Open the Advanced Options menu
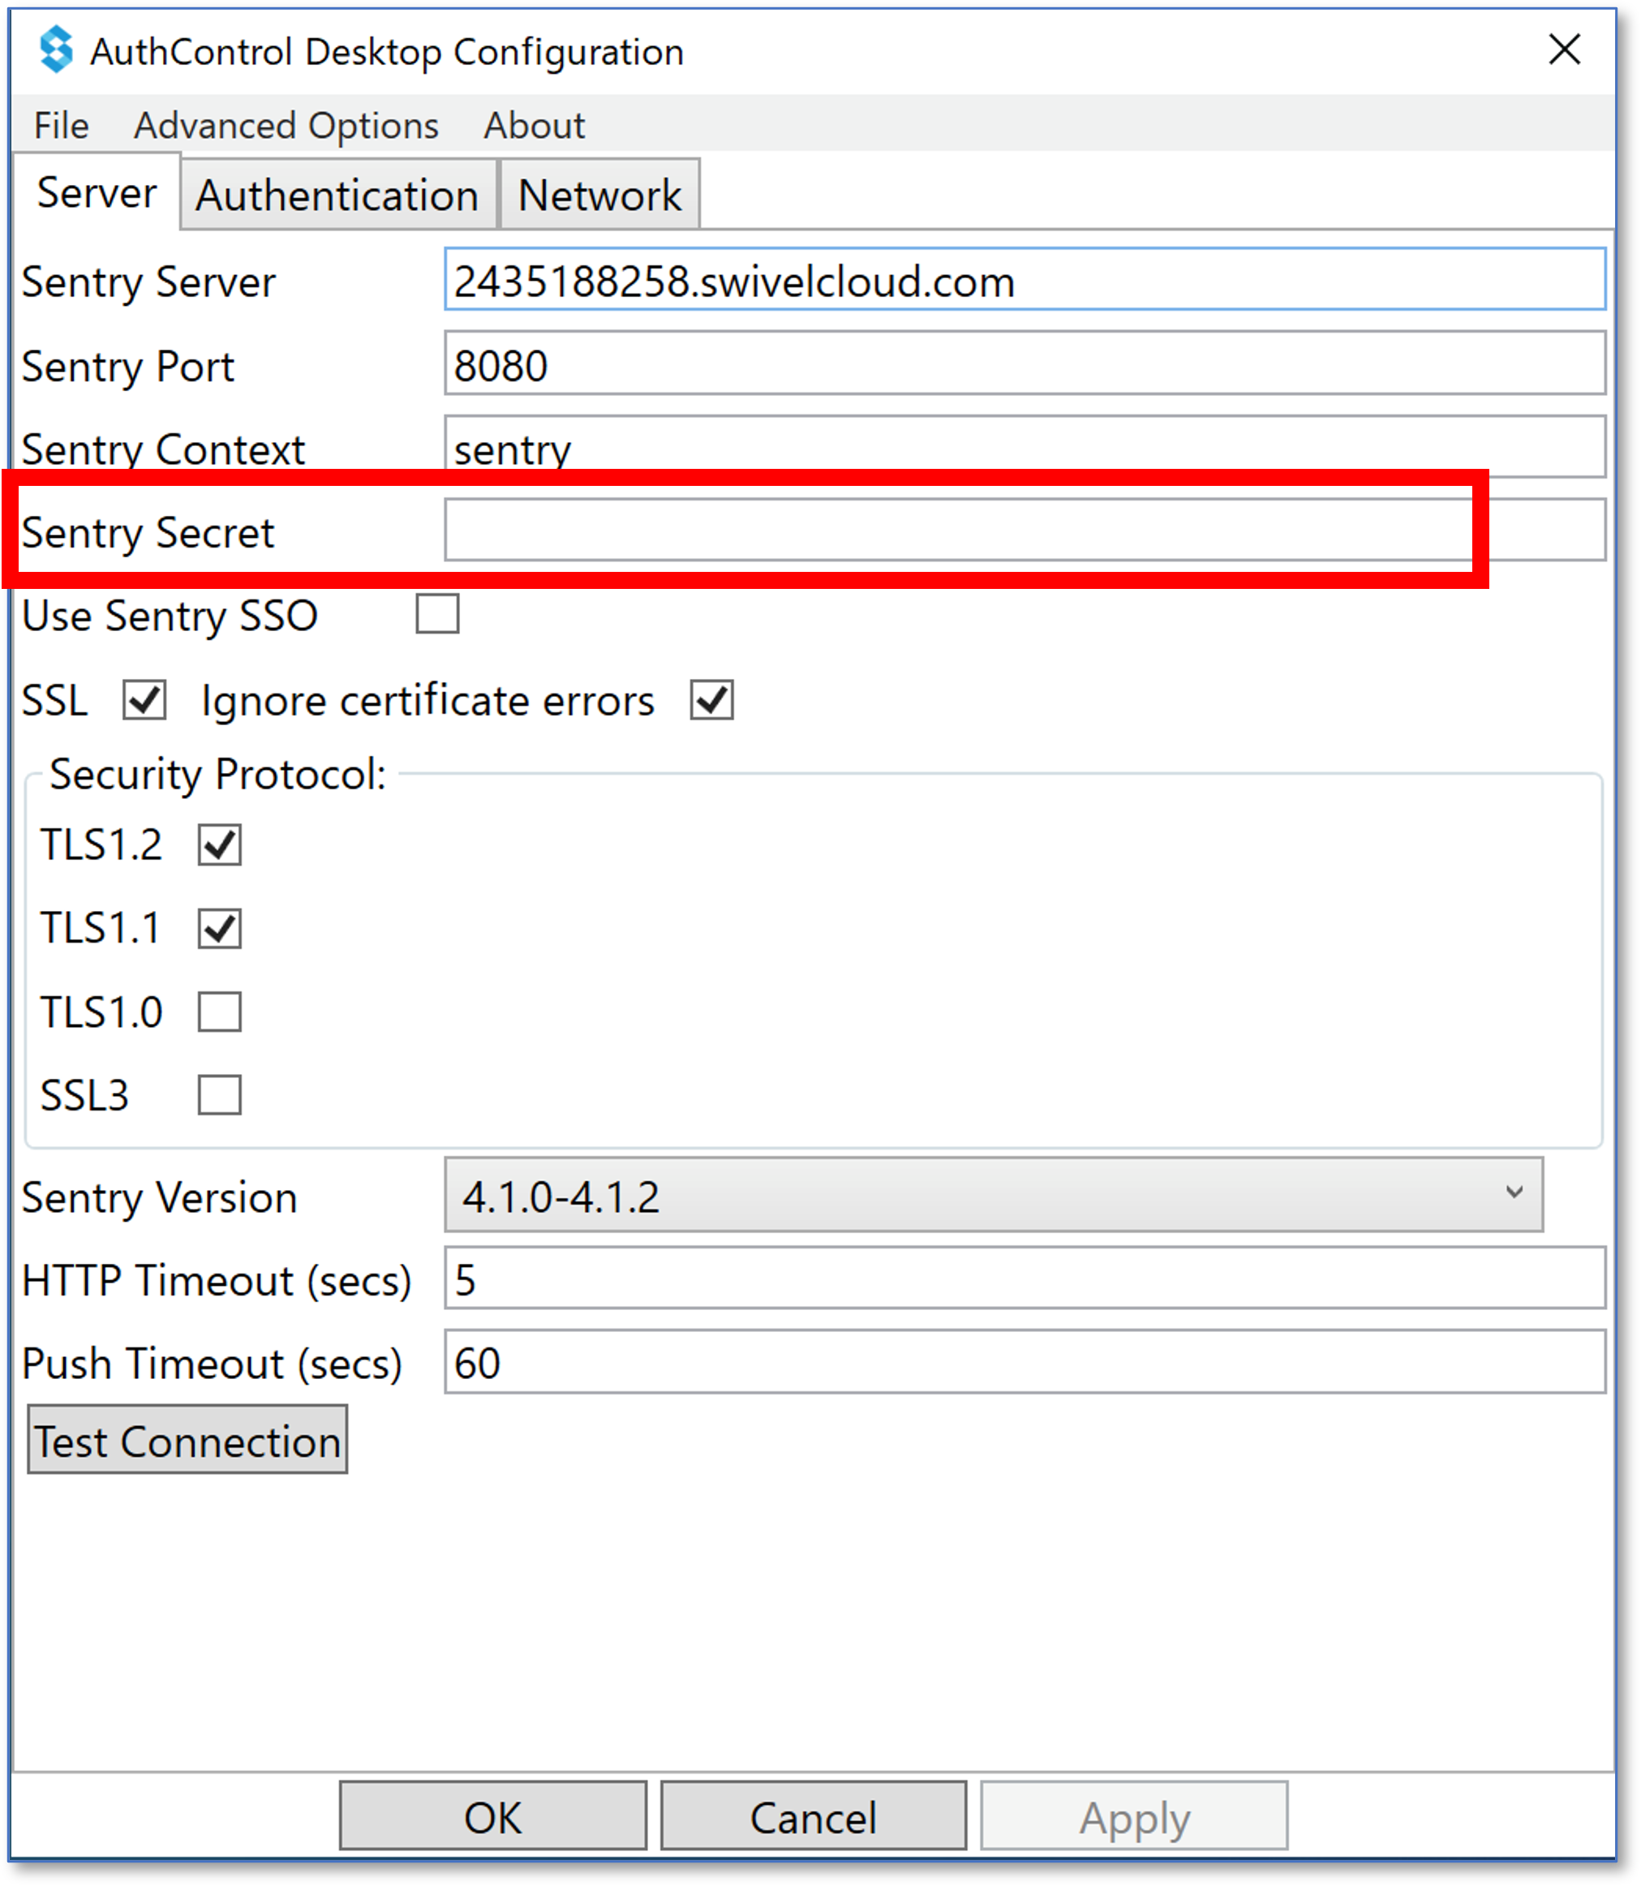Screen dimensions: 1641x1886 (x=286, y=126)
